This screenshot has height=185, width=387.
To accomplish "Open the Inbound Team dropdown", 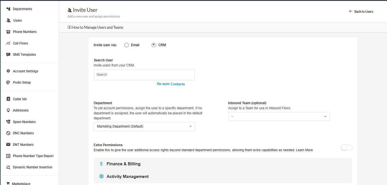I will (x=279, y=117).
